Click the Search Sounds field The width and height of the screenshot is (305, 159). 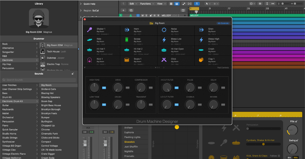[38, 80]
